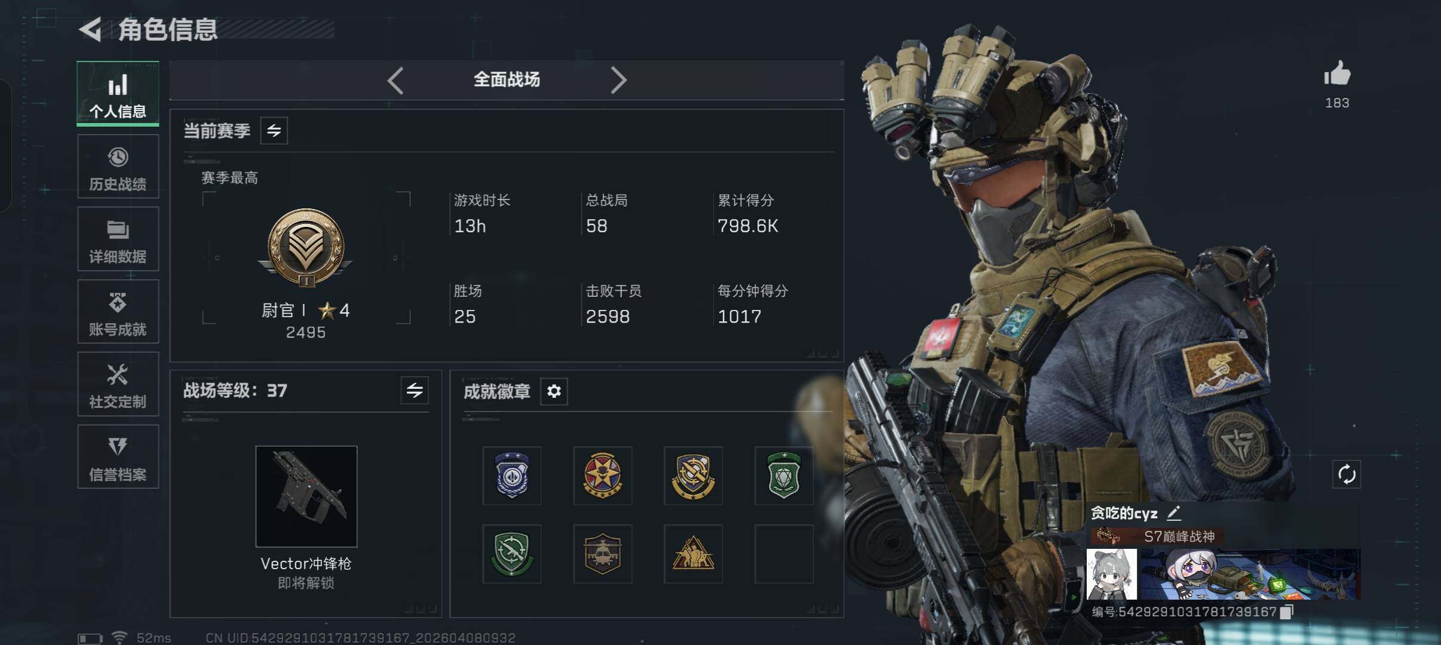Click the green diamond achievement badge
1441x645 pixels.
784,475
